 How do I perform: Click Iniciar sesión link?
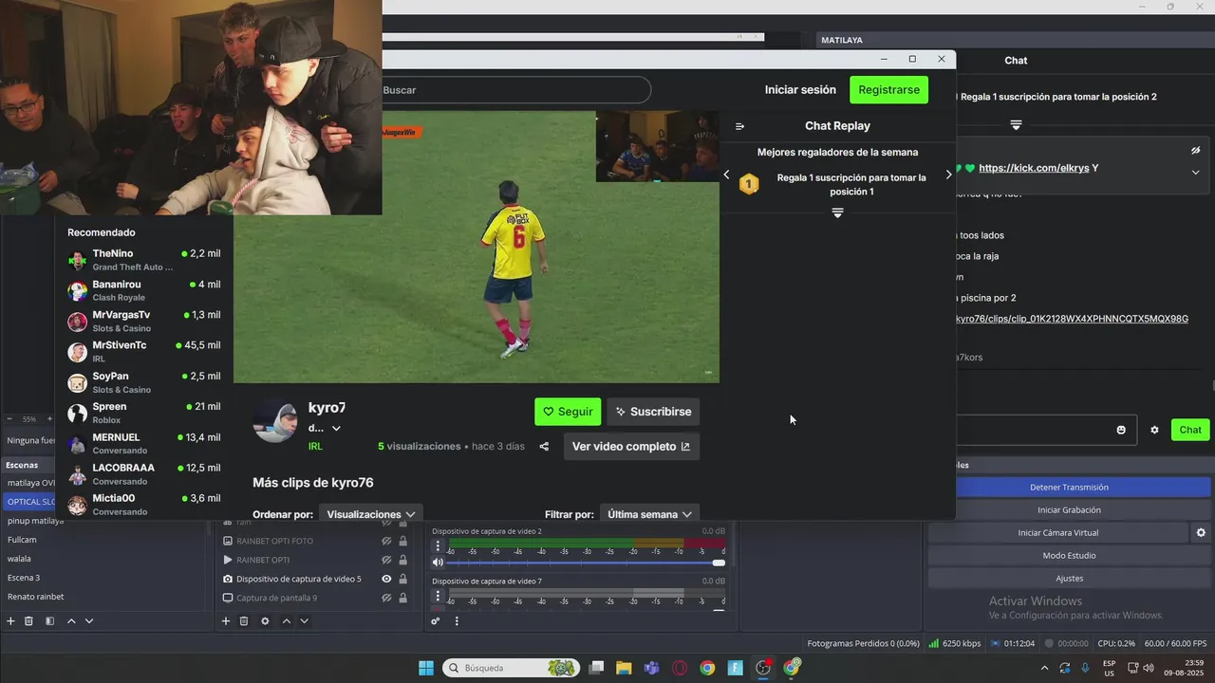click(x=800, y=90)
